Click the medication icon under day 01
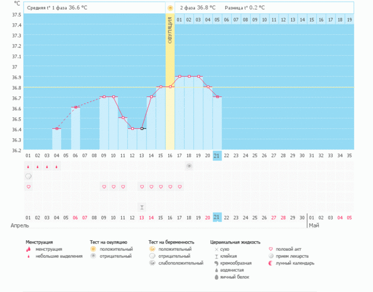The image size is (373, 292). click(28, 176)
